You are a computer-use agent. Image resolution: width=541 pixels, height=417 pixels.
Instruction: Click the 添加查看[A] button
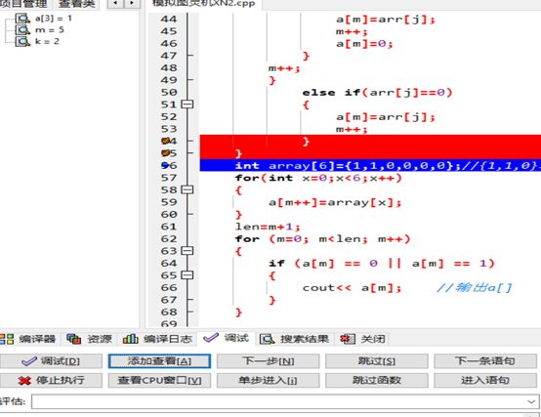(159, 361)
